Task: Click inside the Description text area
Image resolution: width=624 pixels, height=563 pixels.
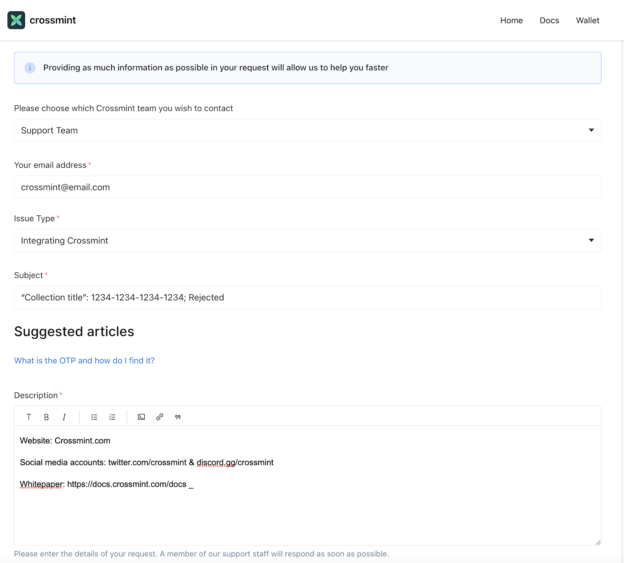Action: pyautogui.click(x=307, y=485)
